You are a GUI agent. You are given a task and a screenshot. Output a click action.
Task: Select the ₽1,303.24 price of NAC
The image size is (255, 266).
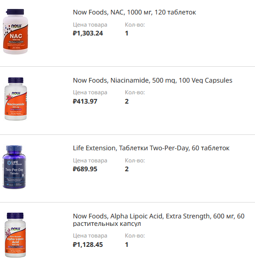pyautogui.click(x=88, y=33)
